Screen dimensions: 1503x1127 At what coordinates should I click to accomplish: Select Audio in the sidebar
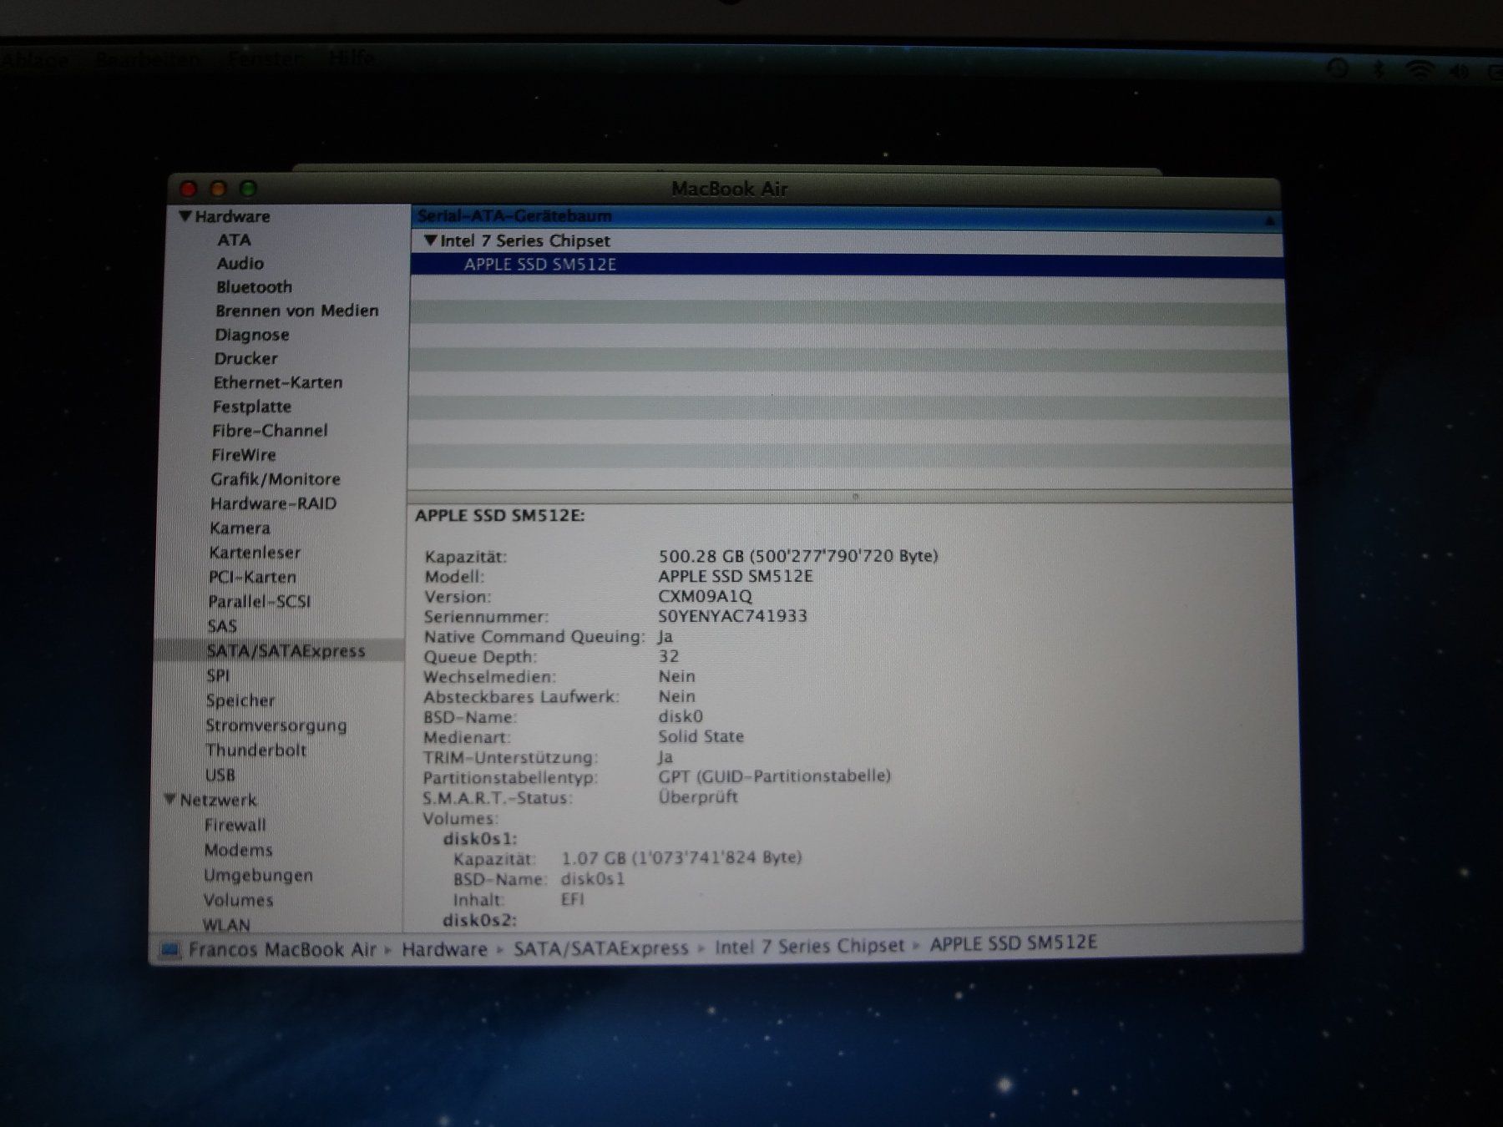[x=240, y=263]
